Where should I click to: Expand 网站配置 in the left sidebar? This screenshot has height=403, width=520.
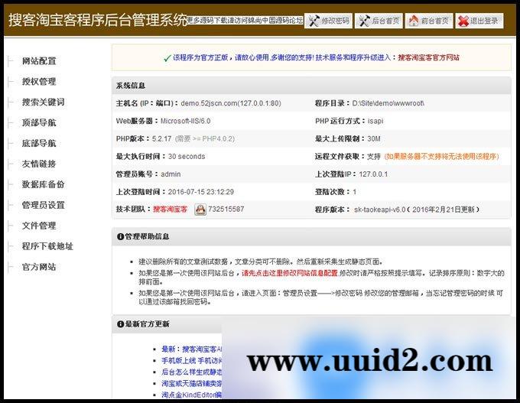[x=38, y=61]
